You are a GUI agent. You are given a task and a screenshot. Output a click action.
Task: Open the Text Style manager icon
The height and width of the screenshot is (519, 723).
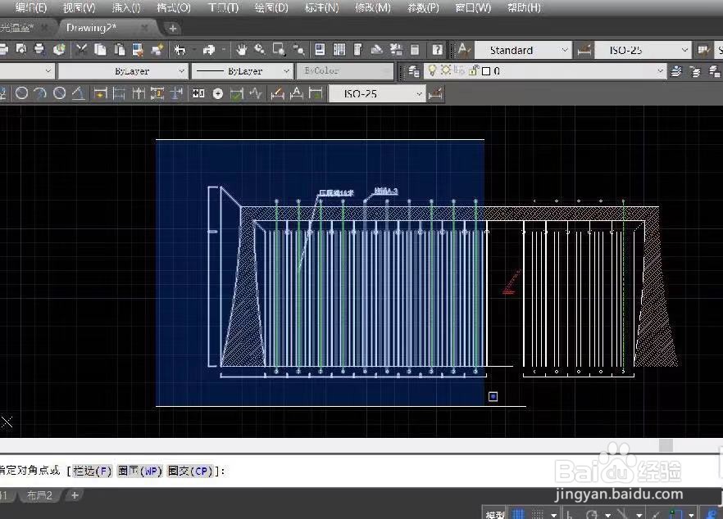click(x=464, y=49)
